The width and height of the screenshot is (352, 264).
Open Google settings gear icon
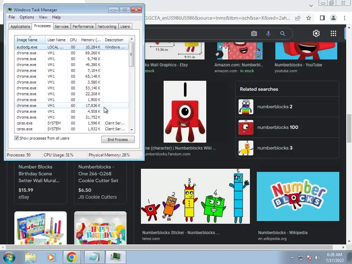[x=316, y=33]
